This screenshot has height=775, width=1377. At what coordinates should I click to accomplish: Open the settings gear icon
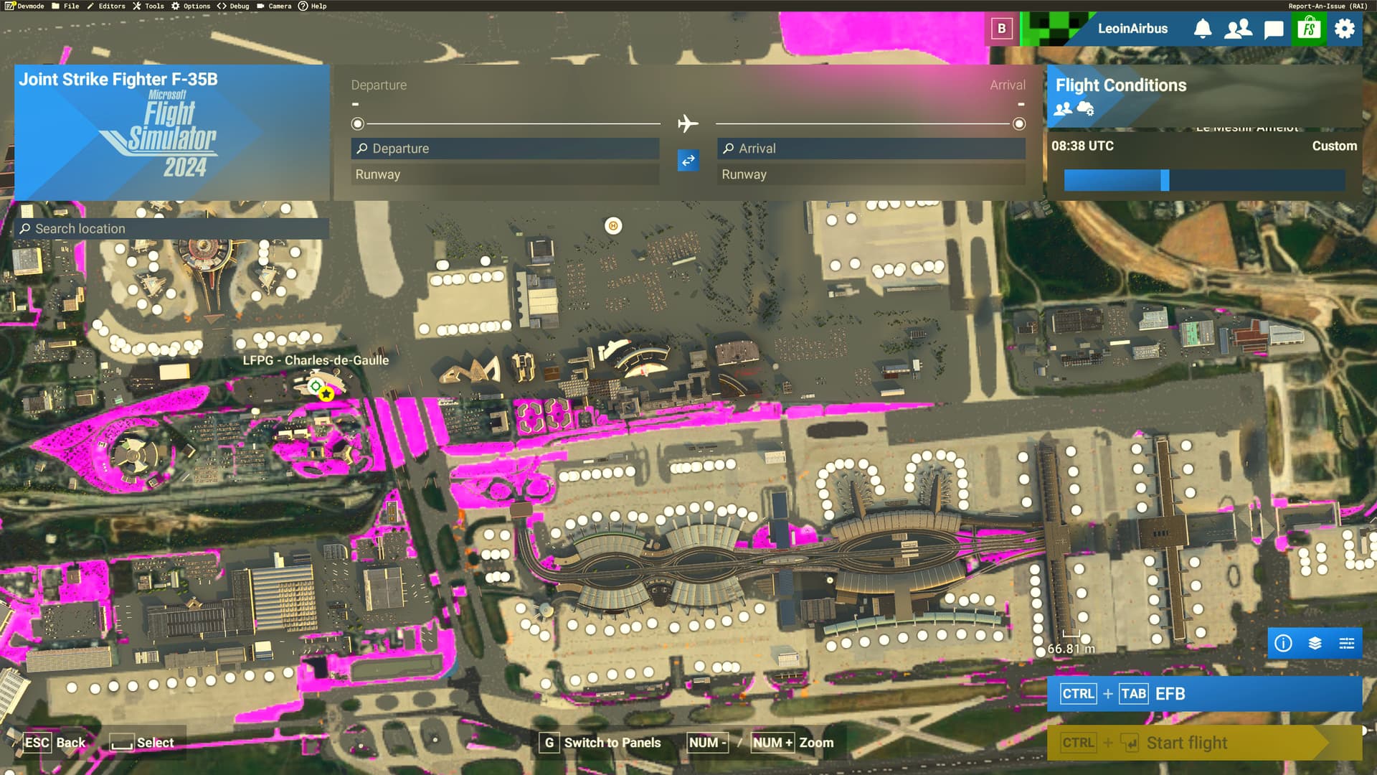pos(1345,29)
